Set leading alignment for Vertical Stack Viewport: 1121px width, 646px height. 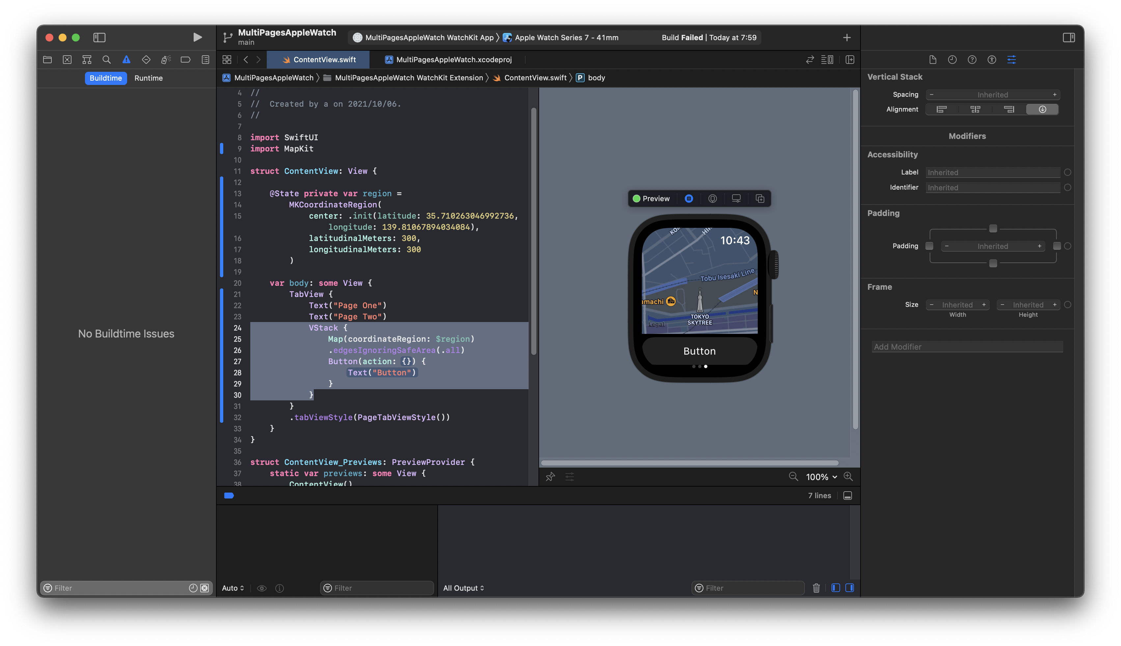tap(942, 109)
